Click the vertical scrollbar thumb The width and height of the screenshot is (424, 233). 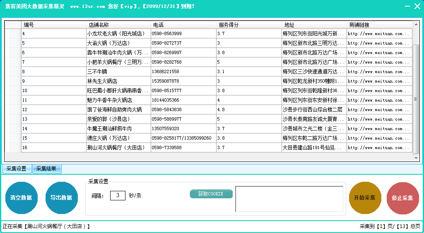click(416, 99)
